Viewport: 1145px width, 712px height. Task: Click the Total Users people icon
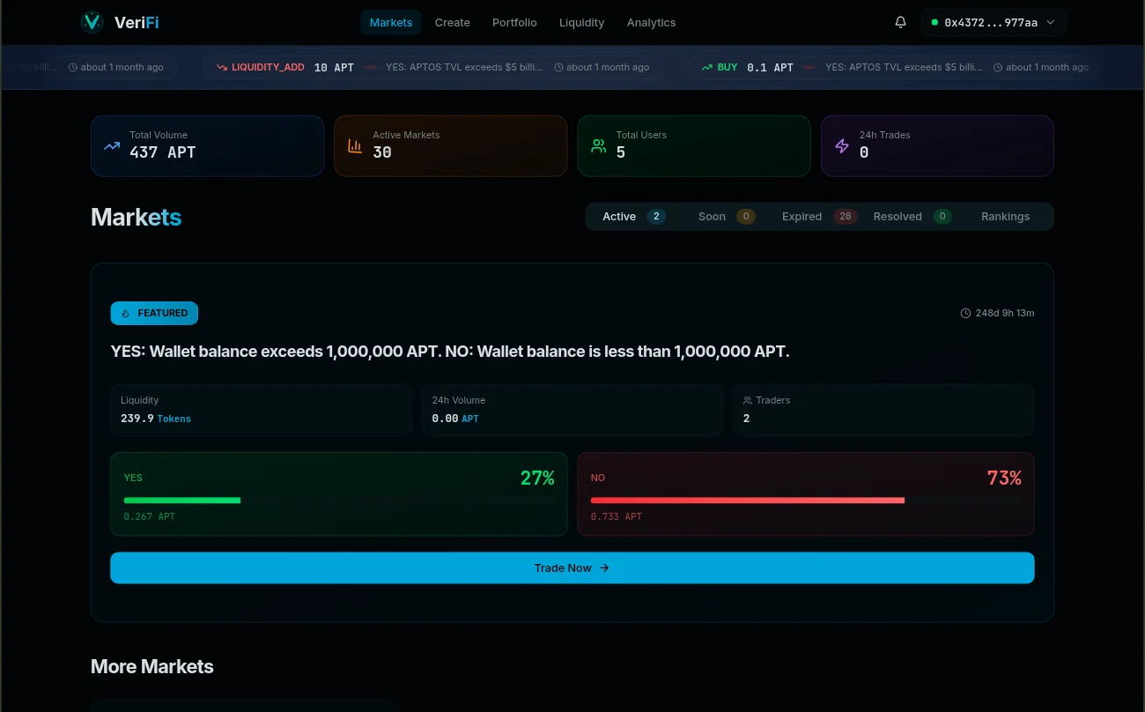(x=598, y=145)
